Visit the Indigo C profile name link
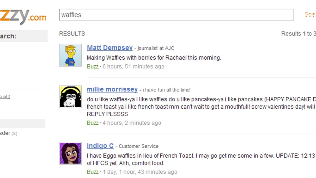 (100, 146)
